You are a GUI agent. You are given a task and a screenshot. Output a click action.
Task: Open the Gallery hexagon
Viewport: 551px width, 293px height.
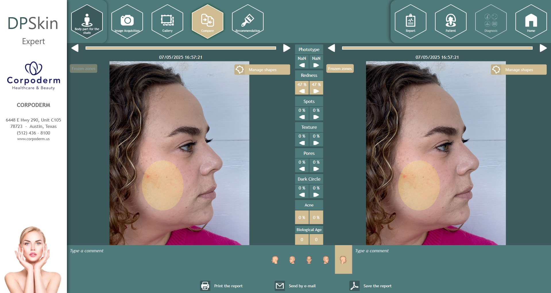click(167, 22)
